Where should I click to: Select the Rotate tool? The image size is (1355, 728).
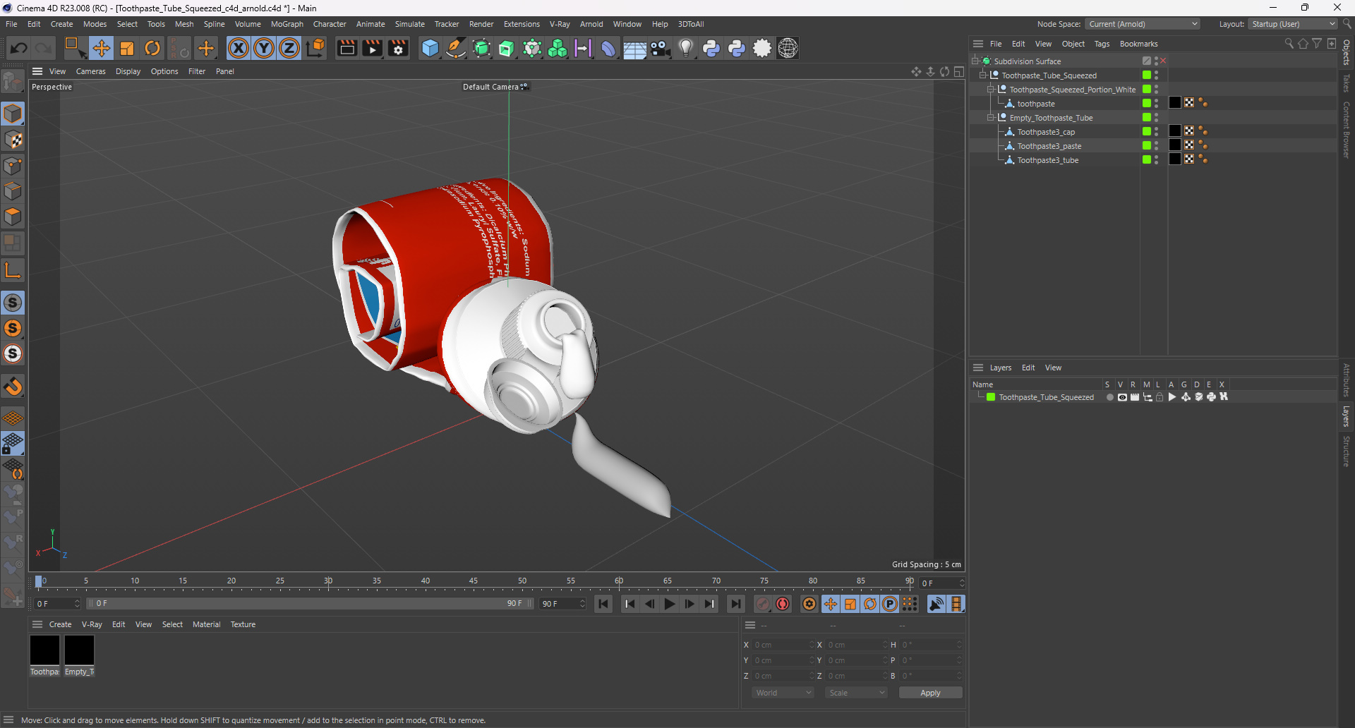coord(152,48)
